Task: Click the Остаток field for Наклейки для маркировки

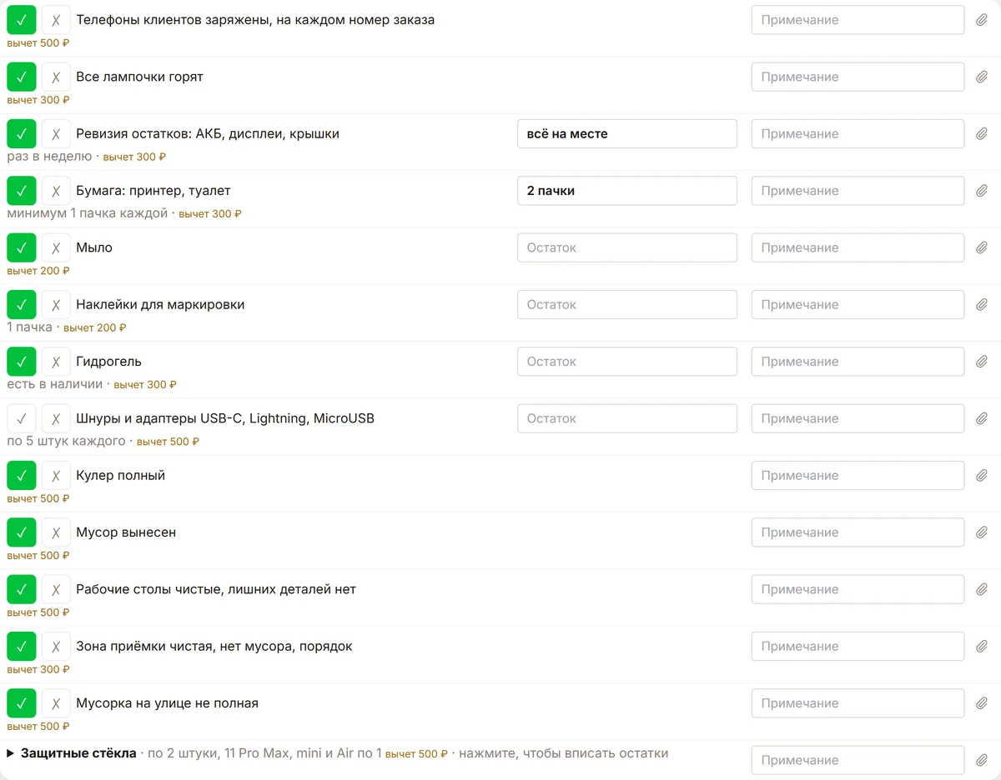Action: pyautogui.click(x=627, y=305)
